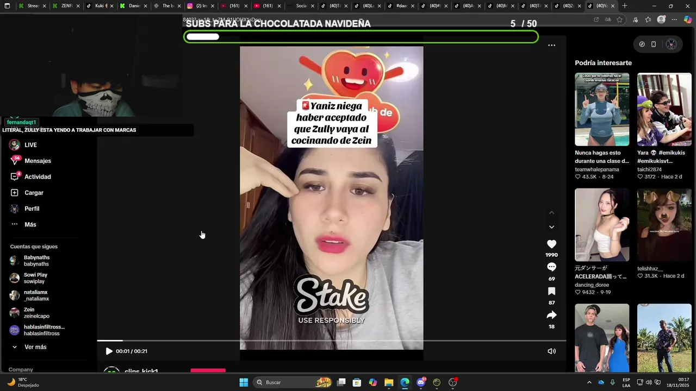Switch to the Instagram (2) tab
This screenshot has width=696, height=391.
click(200, 6)
